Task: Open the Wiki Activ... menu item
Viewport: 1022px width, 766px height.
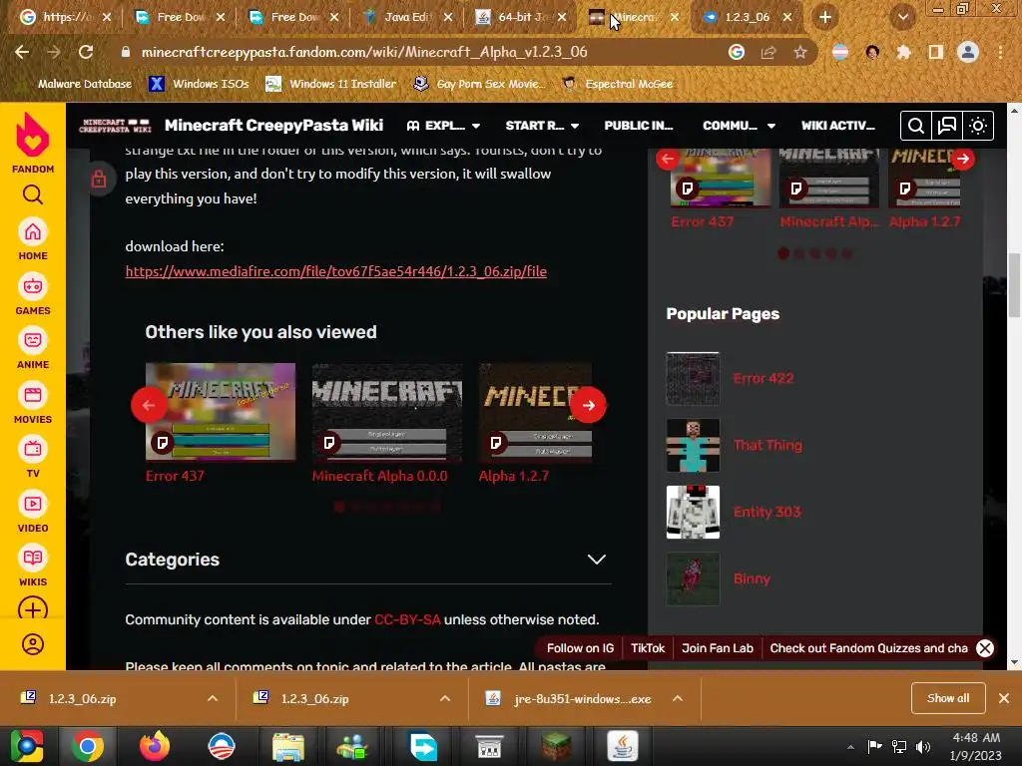Action: (838, 126)
